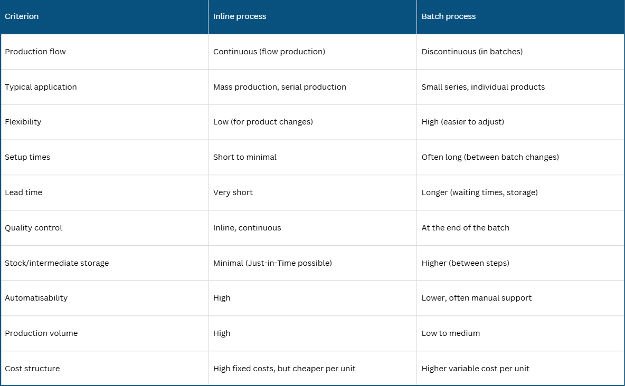
Task: Select High fixed costs, cheaper per unit cell
Action: pyautogui.click(x=312, y=369)
